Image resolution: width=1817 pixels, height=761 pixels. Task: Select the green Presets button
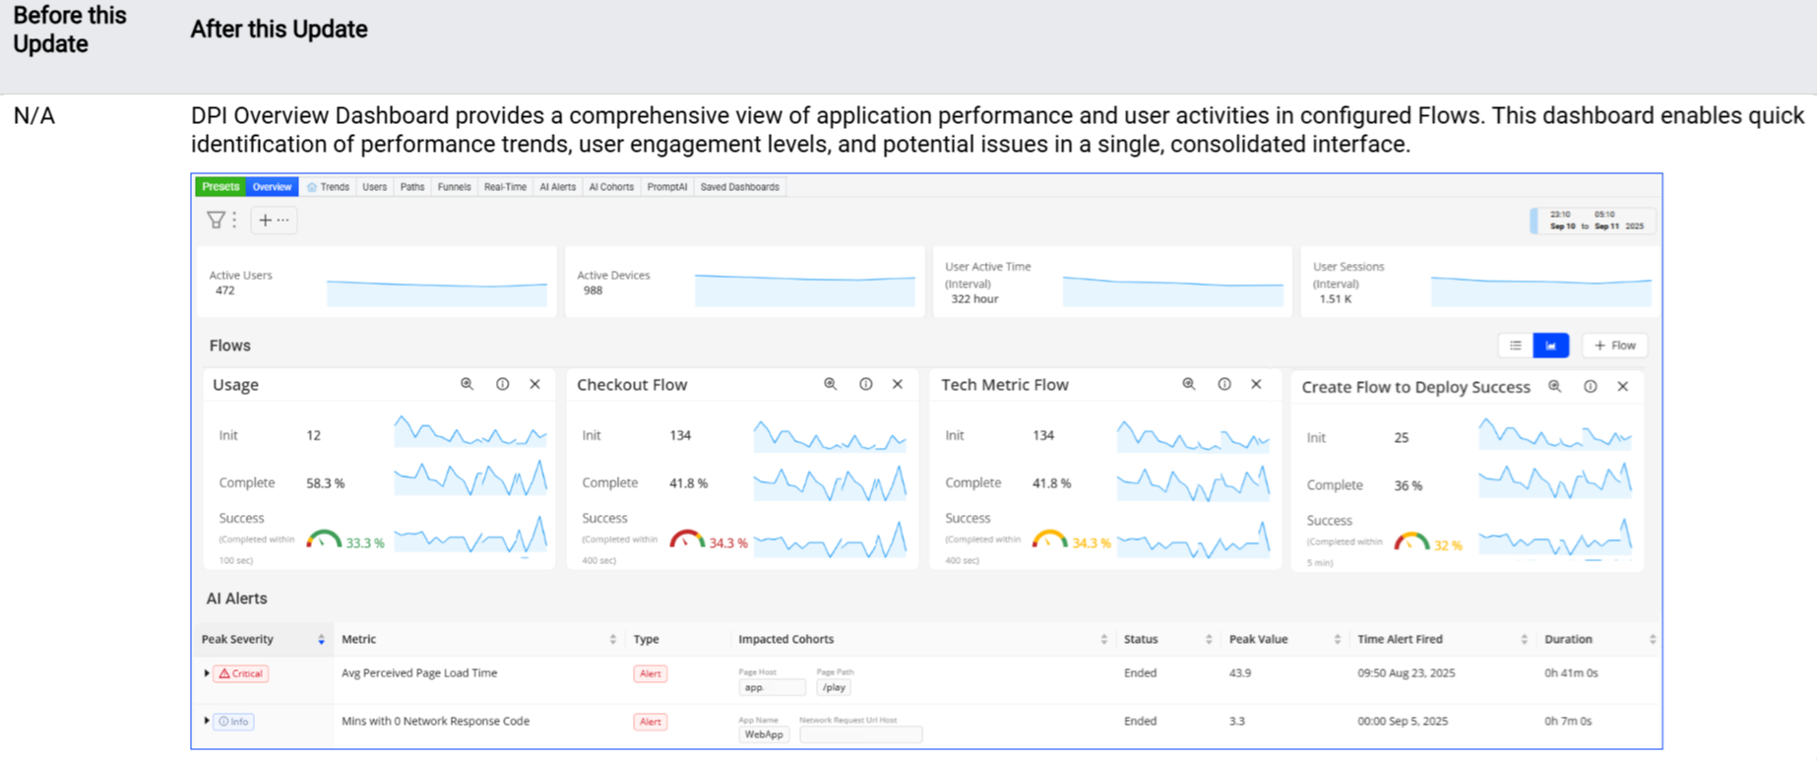pyautogui.click(x=220, y=187)
